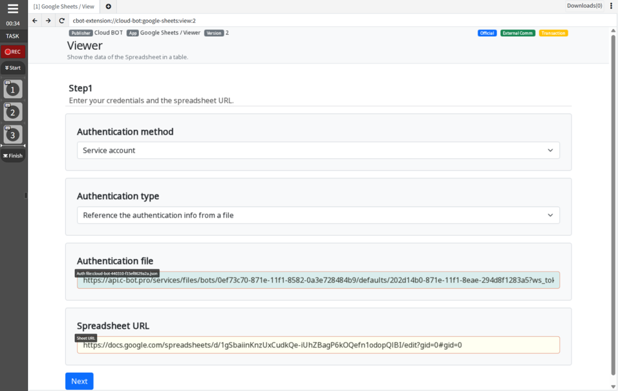Select task step 2 icon

tap(13, 112)
